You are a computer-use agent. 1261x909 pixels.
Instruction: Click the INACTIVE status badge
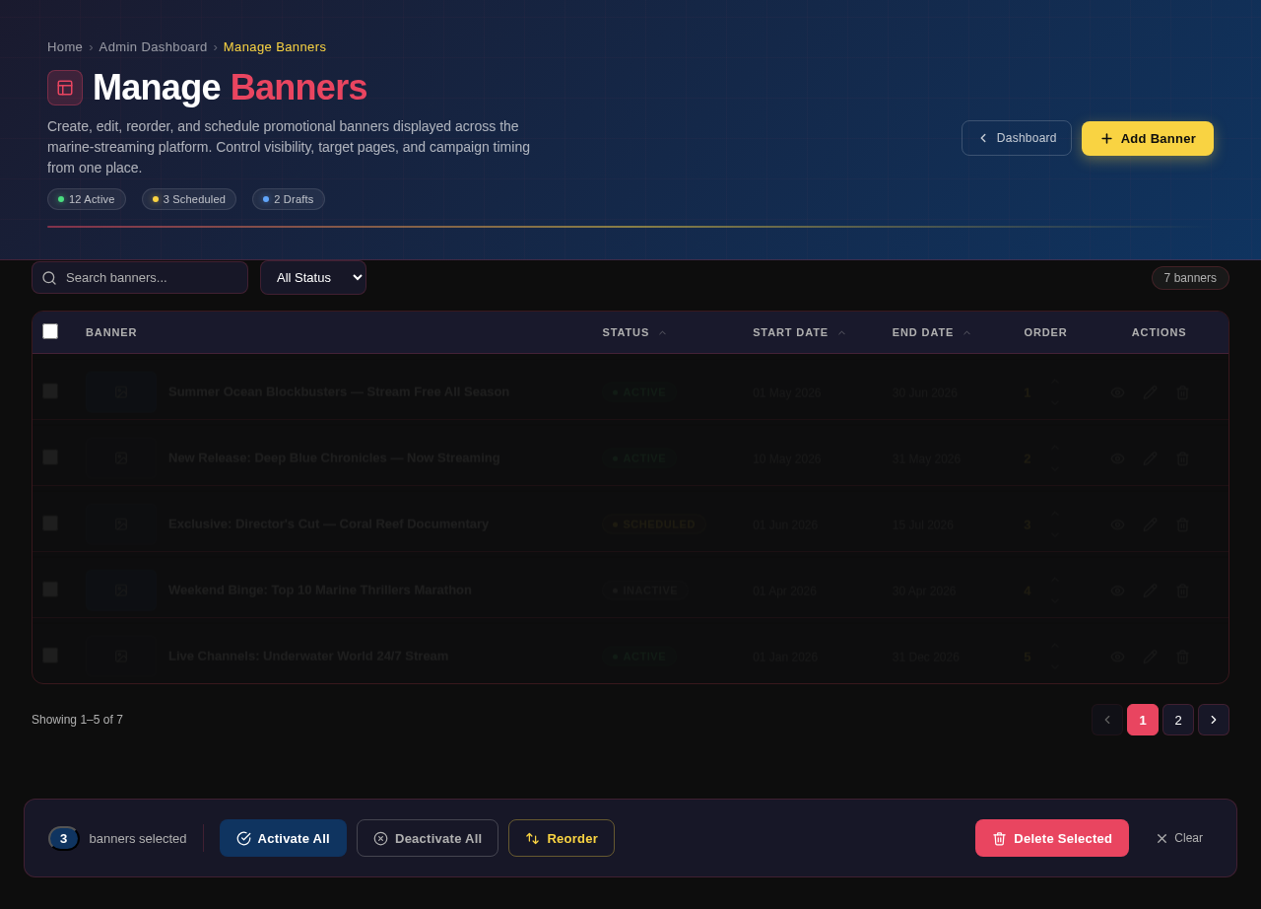click(645, 591)
